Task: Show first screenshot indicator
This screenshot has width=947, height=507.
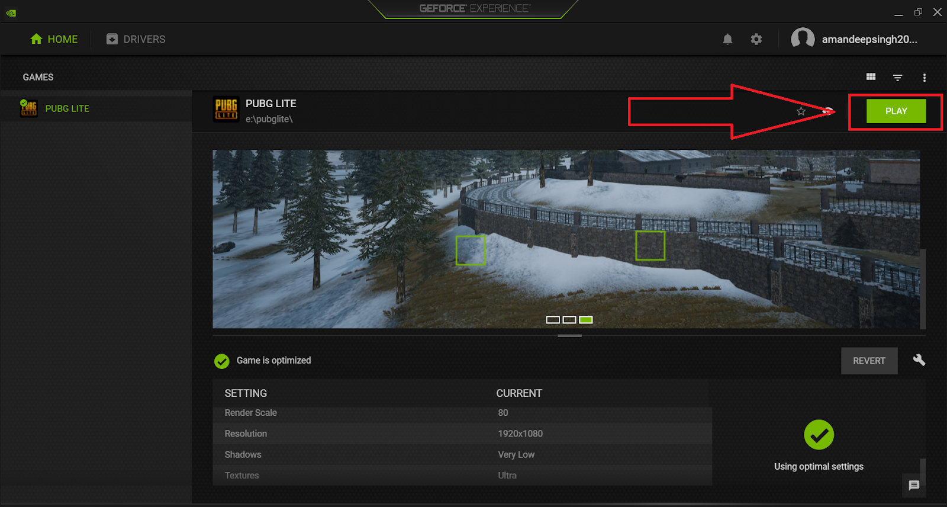Action: [553, 320]
